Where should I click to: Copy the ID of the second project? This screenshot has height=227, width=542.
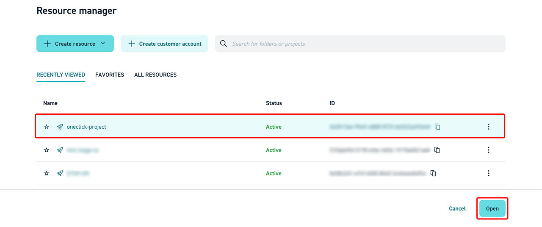pyautogui.click(x=437, y=150)
